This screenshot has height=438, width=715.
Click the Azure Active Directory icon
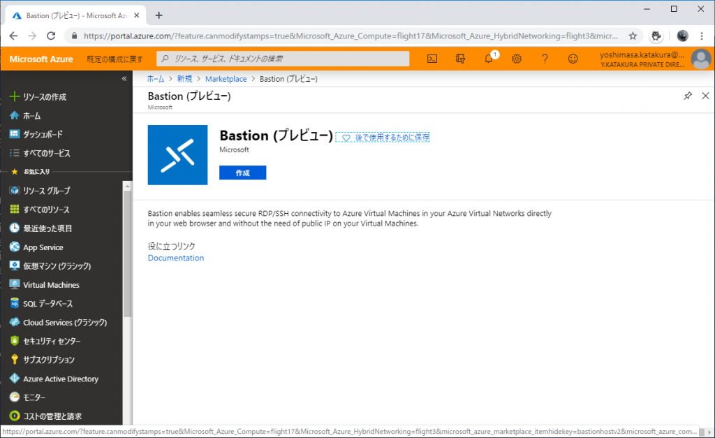tap(15, 378)
